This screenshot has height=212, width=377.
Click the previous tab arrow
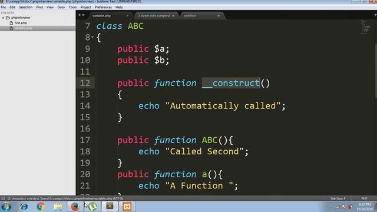click(79, 15)
